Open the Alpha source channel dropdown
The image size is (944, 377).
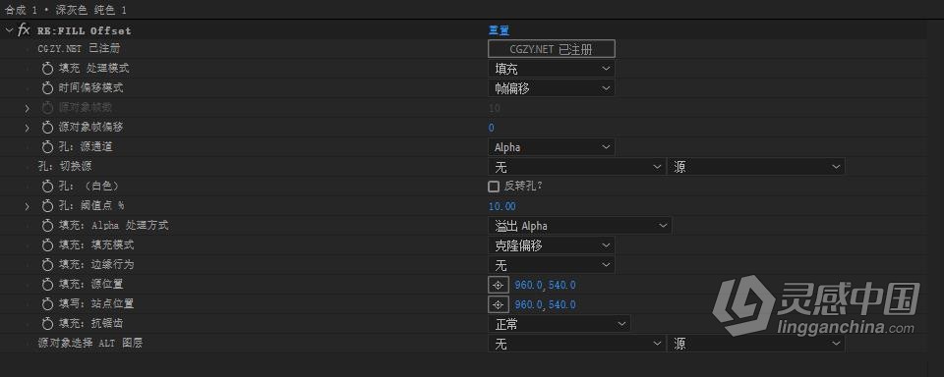click(x=551, y=146)
